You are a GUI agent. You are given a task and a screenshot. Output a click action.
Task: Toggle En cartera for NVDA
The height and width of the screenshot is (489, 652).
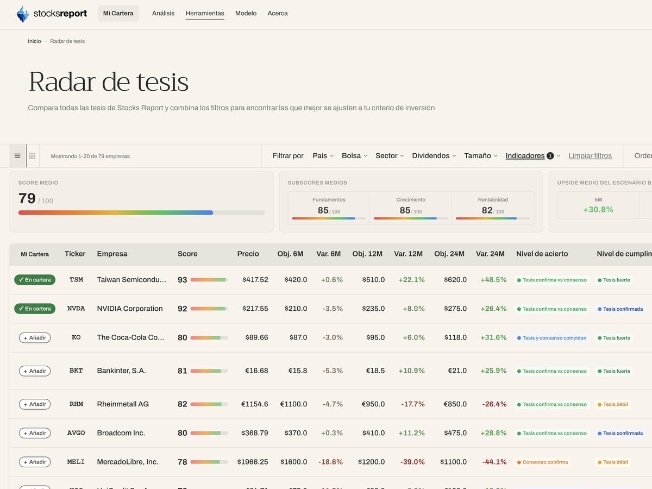35,309
